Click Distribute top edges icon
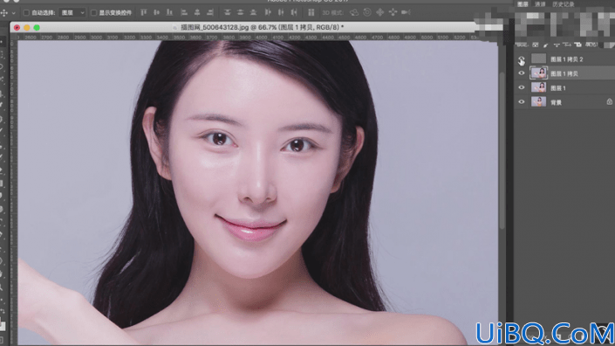 tap(227, 12)
